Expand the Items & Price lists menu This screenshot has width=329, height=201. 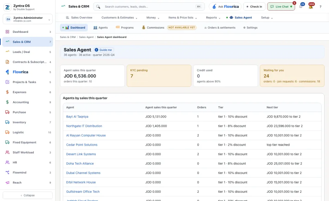183,17
